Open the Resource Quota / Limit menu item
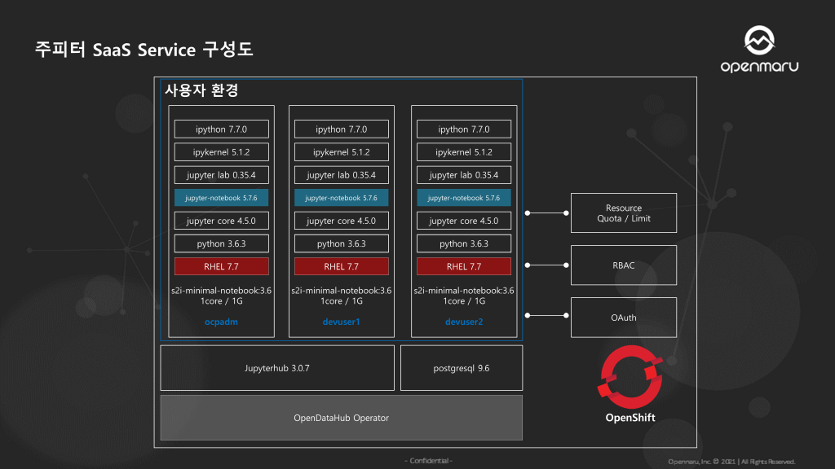Viewport: 835px width, 469px height. pyautogui.click(x=623, y=213)
